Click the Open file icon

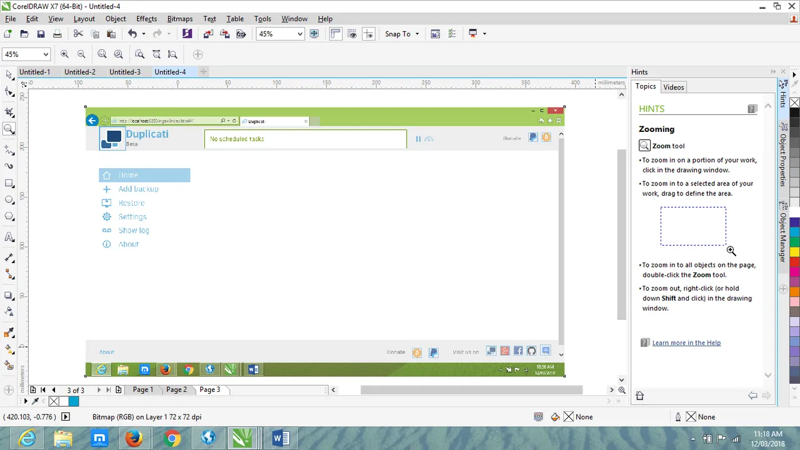(24, 34)
